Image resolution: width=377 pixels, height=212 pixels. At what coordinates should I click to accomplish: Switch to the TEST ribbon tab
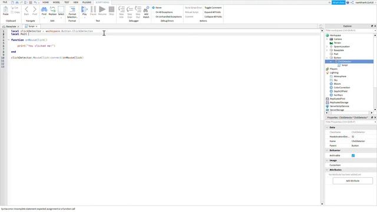[67, 2]
